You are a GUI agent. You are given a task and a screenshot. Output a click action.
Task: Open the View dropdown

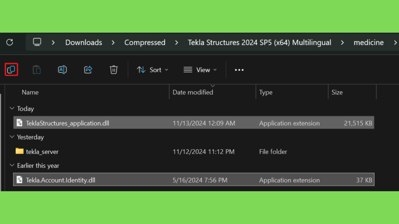200,70
